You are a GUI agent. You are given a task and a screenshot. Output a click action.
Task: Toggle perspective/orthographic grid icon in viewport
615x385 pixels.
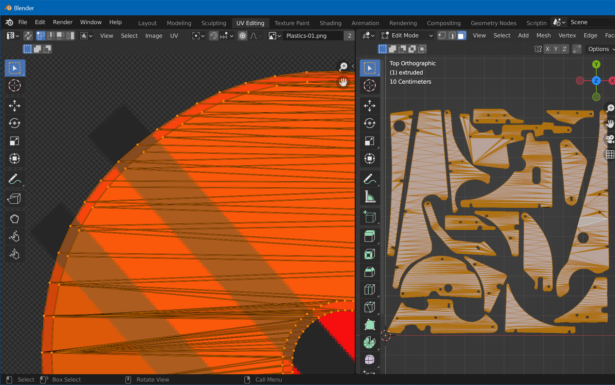[610, 154]
